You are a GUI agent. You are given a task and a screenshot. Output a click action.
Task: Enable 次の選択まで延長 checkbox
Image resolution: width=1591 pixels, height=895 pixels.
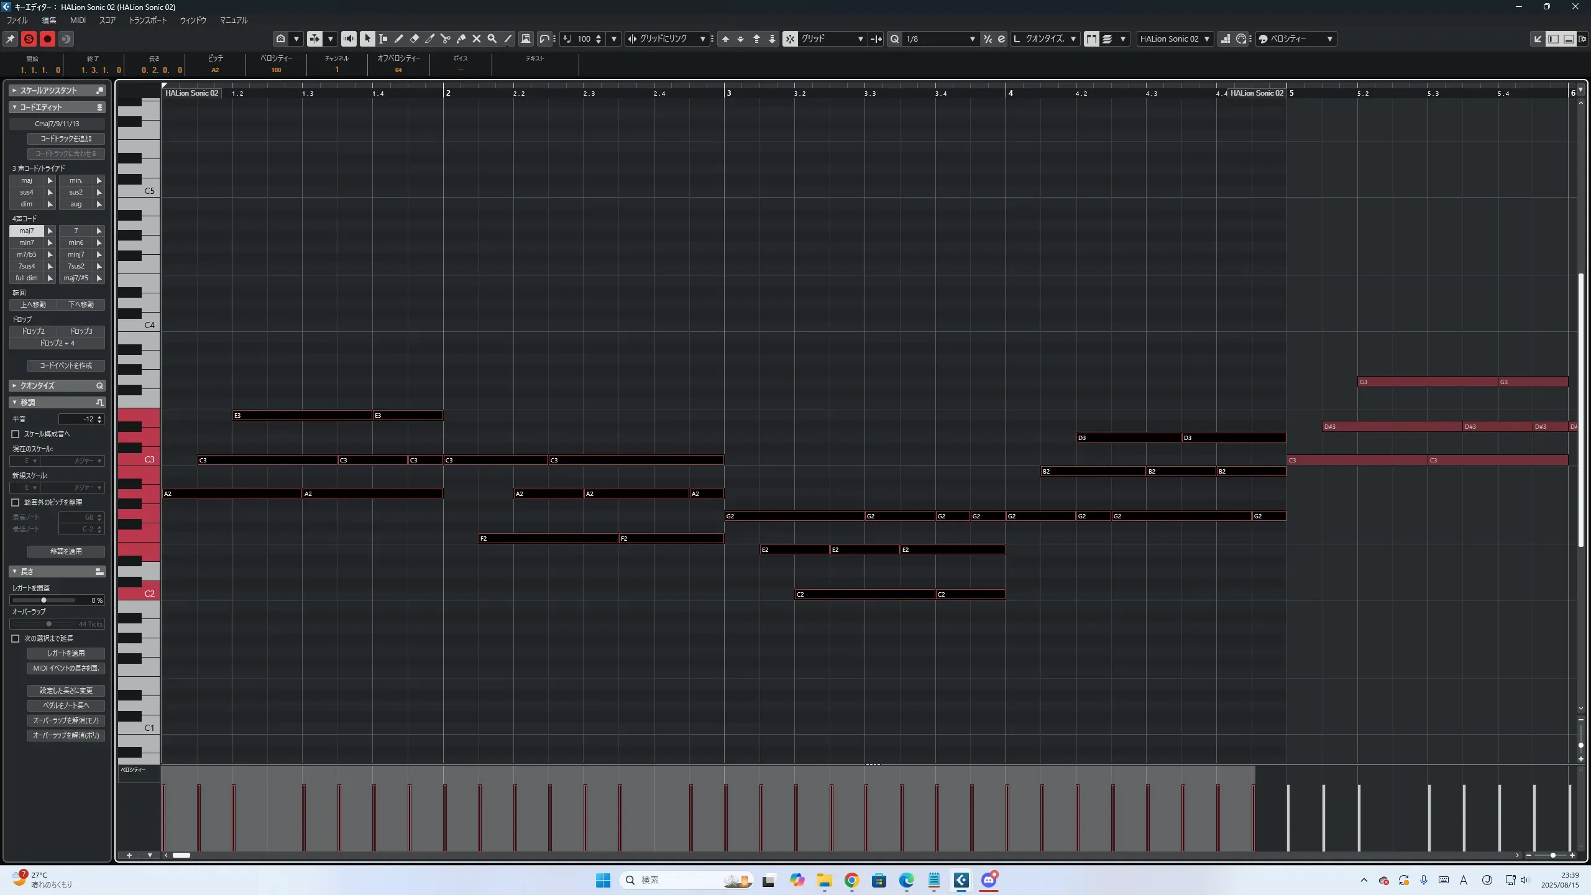[x=16, y=638]
